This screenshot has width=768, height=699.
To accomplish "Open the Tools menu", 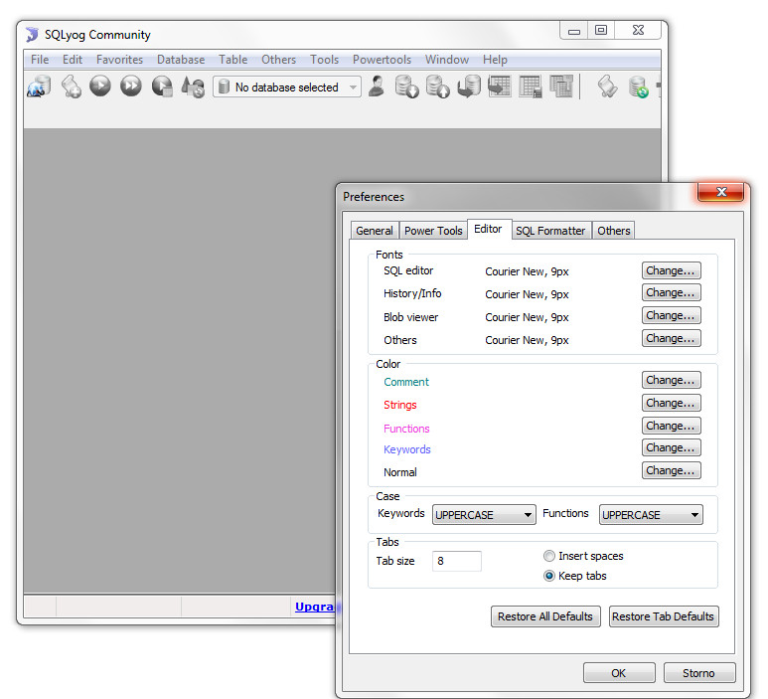I will point(324,60).
